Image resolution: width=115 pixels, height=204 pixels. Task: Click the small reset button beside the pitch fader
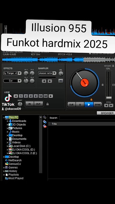pyautogui.click(x=113, y=85)
